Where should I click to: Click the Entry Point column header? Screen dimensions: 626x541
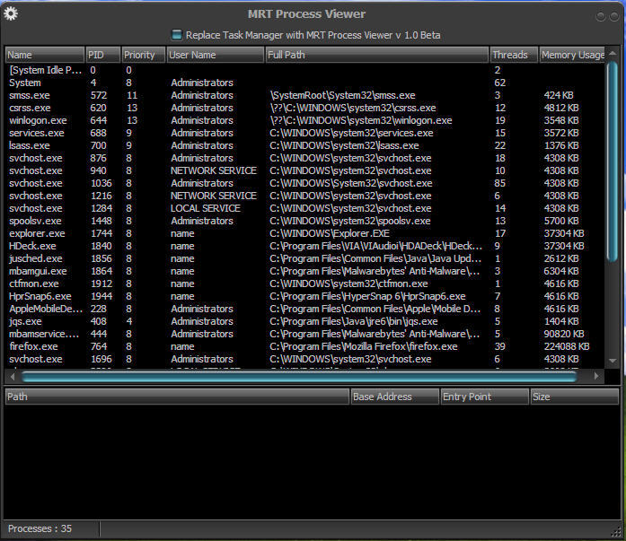pos(484,397)
